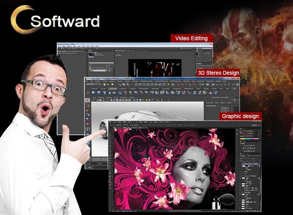The width and height of the screenshot is (293, 215).
Task: Create a NURBS sphere from Maya shelf
Action: [x=93, y=92]
